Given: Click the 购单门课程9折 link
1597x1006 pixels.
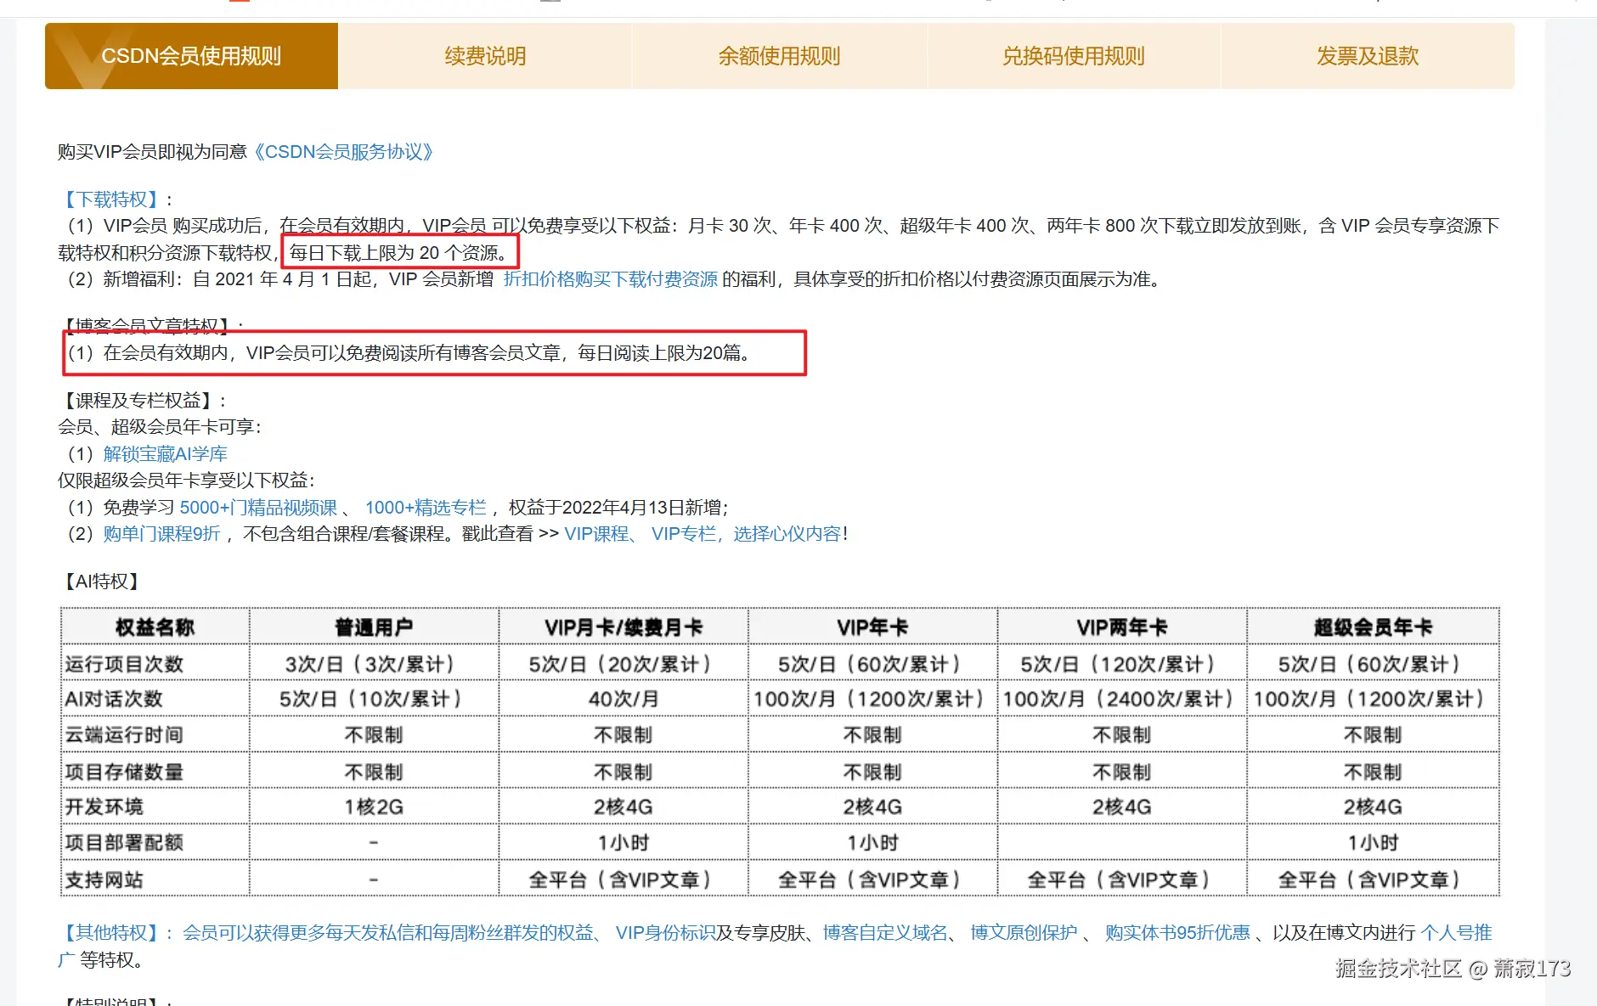Looking at the screenshot, I should (x=161, y=534).
